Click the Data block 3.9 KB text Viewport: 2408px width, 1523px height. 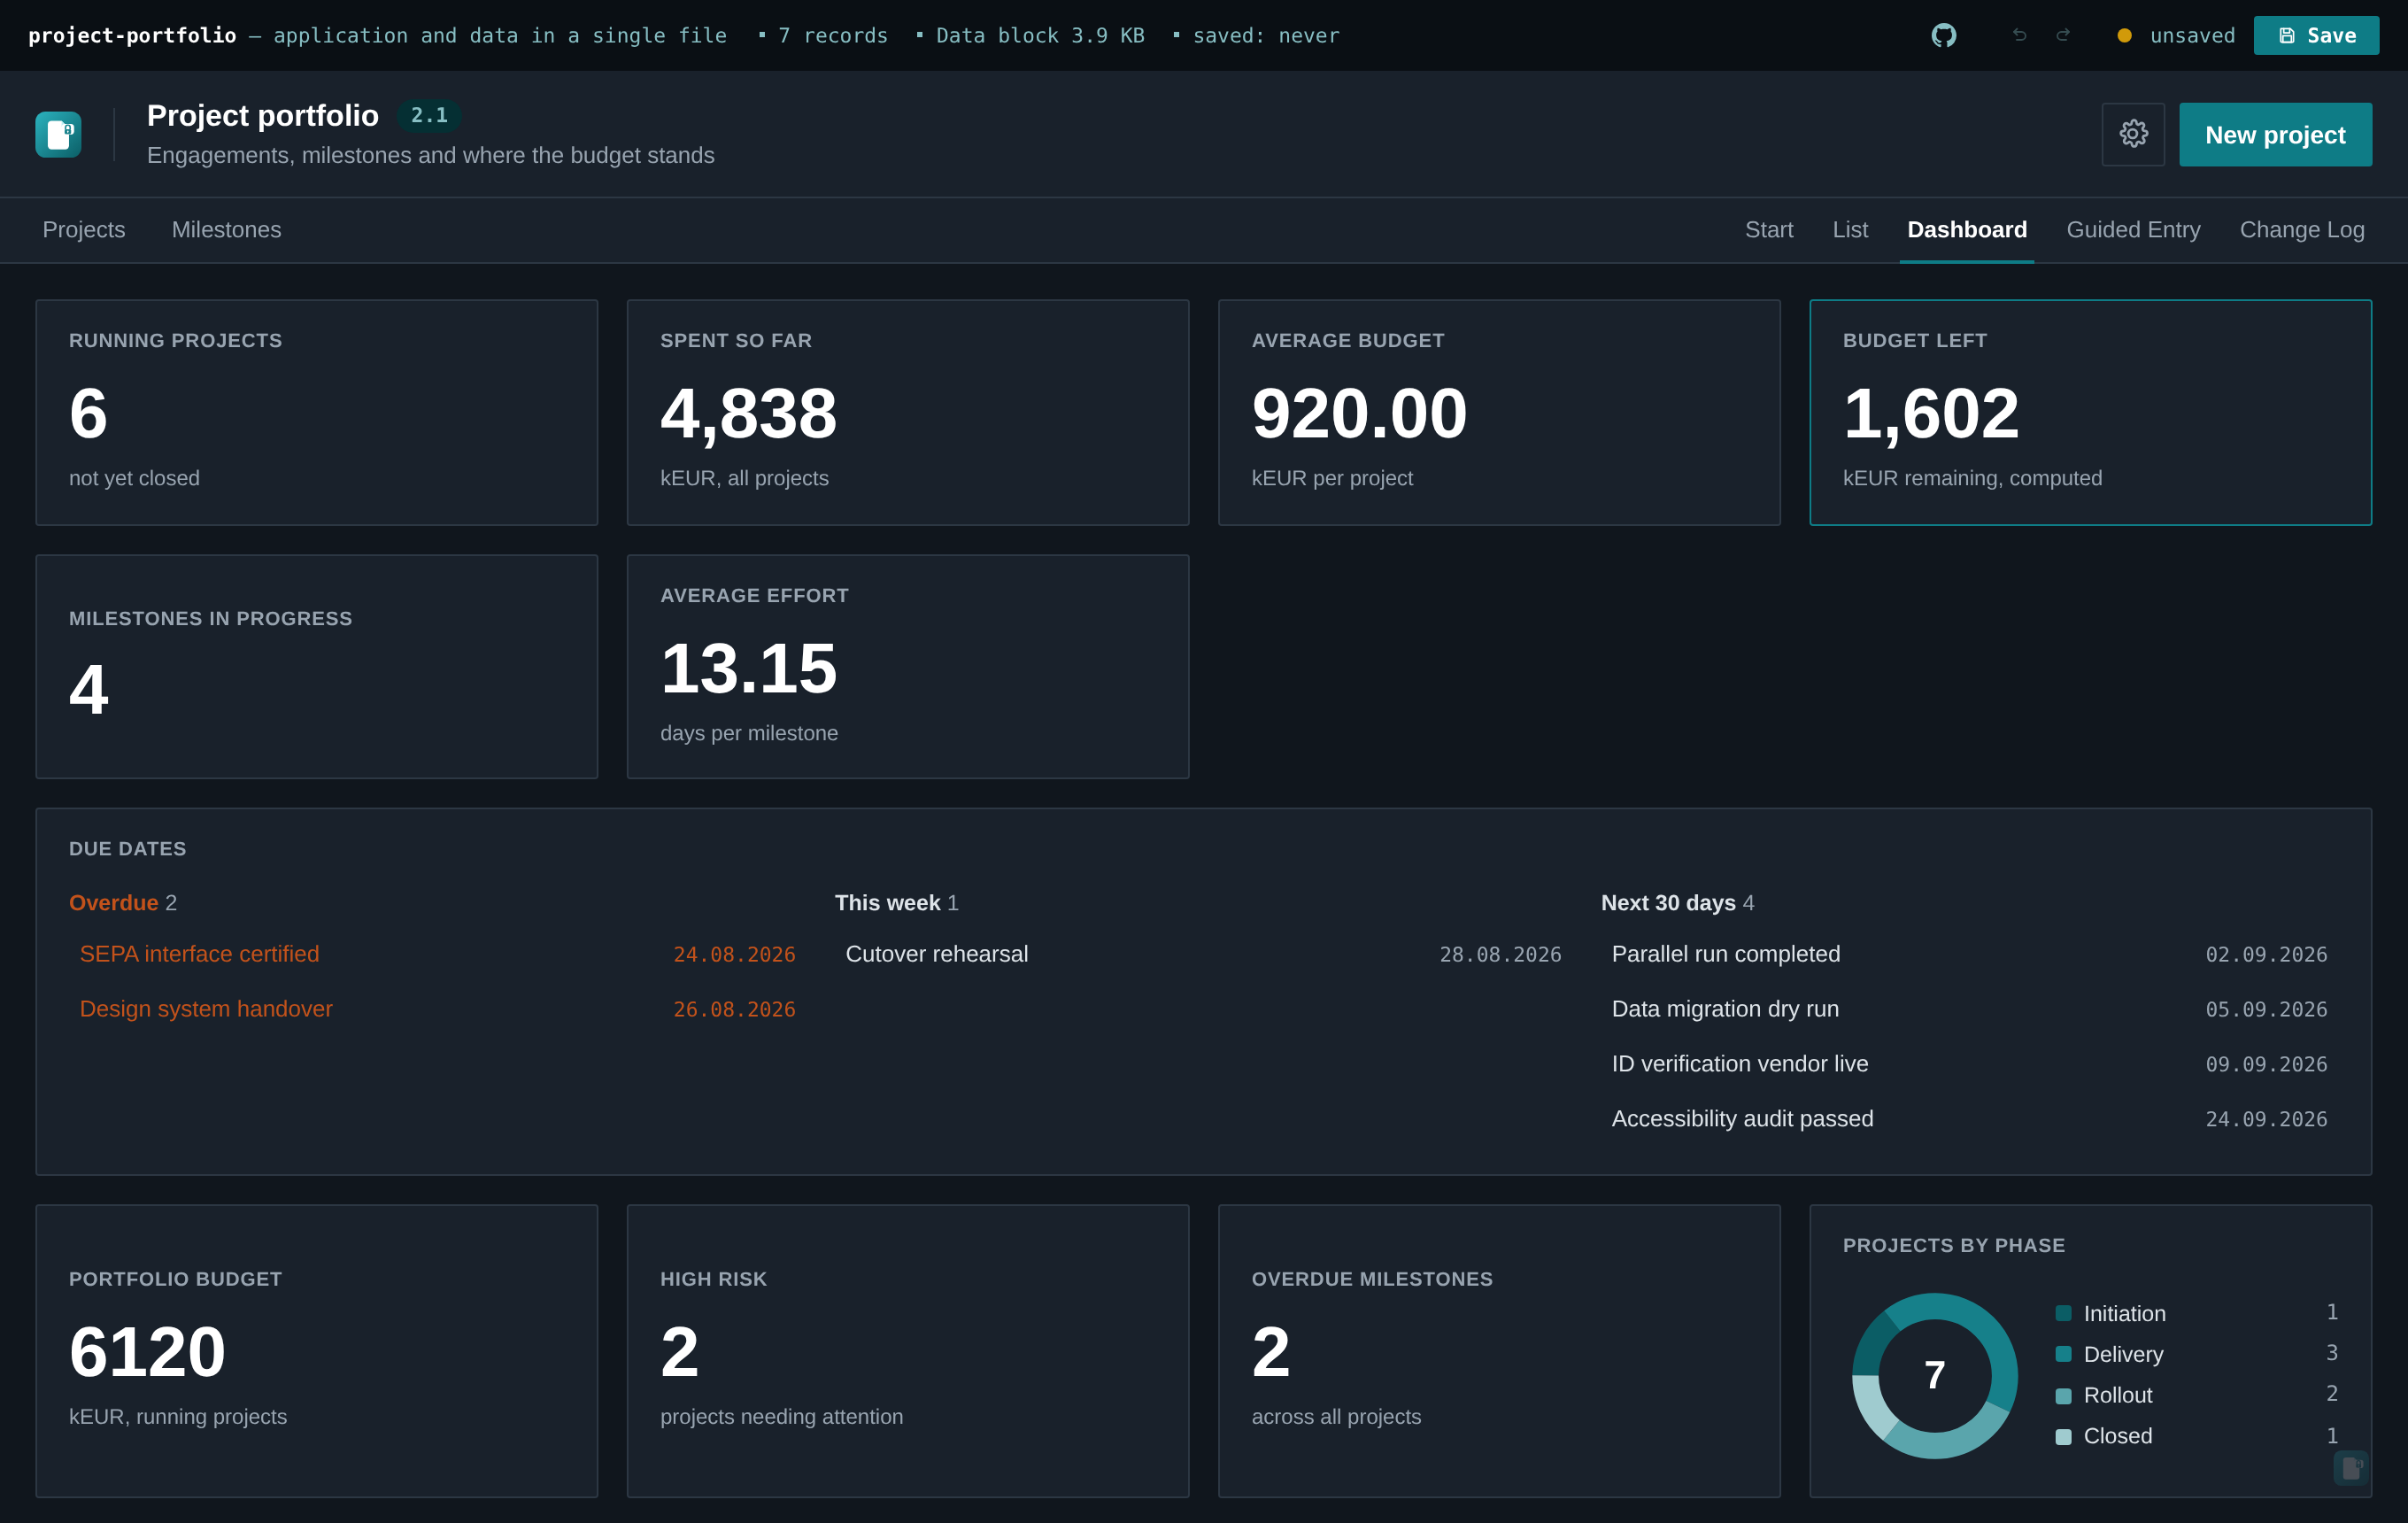[1040, 36]
